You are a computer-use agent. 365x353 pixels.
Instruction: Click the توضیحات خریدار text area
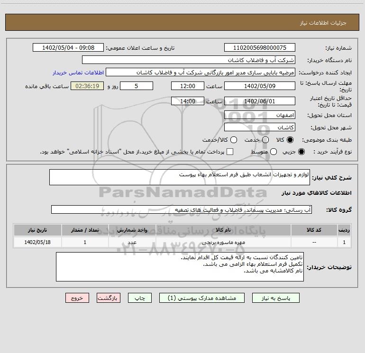tap(180, 267)
